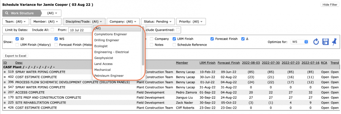This screenshot has width=341, height=114.
Task: Click the Trend column header
Action: (335, 63)
